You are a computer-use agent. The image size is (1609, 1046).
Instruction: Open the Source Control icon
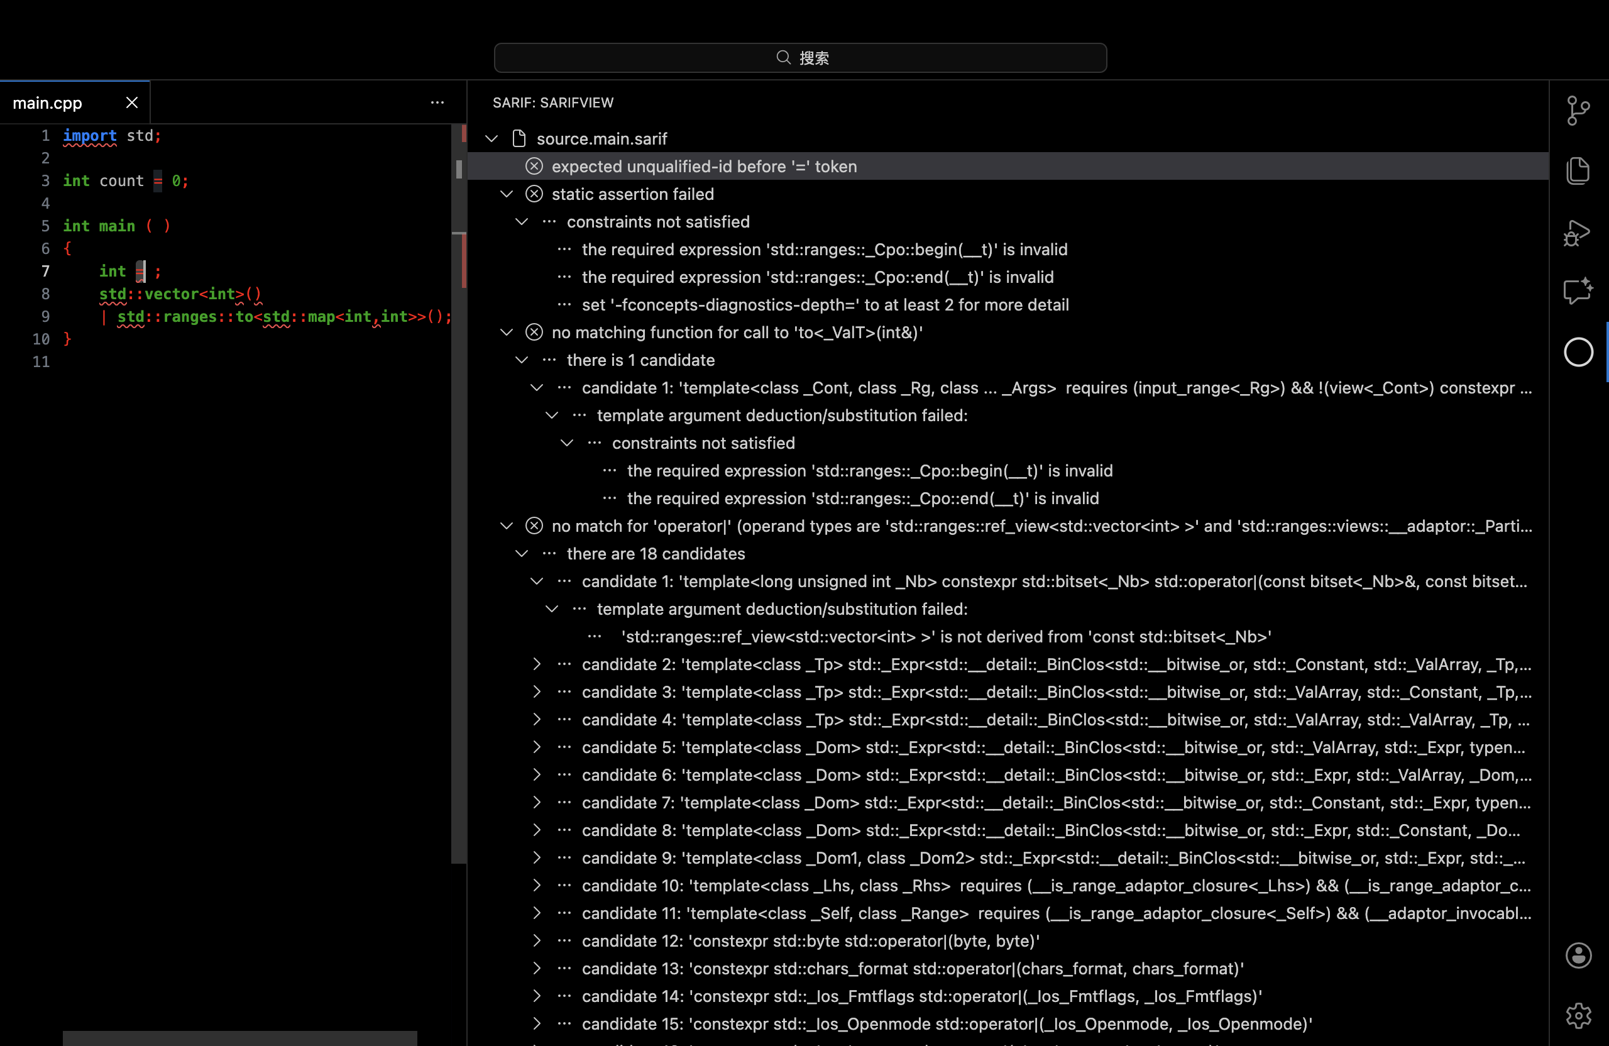click(1577, 110)
